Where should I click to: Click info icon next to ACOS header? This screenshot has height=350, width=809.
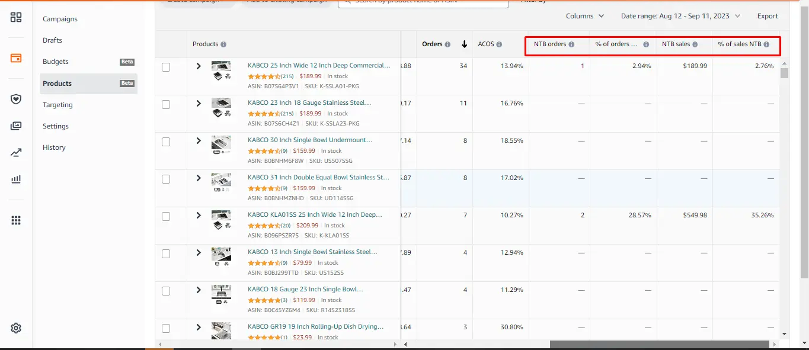point(499,44)
